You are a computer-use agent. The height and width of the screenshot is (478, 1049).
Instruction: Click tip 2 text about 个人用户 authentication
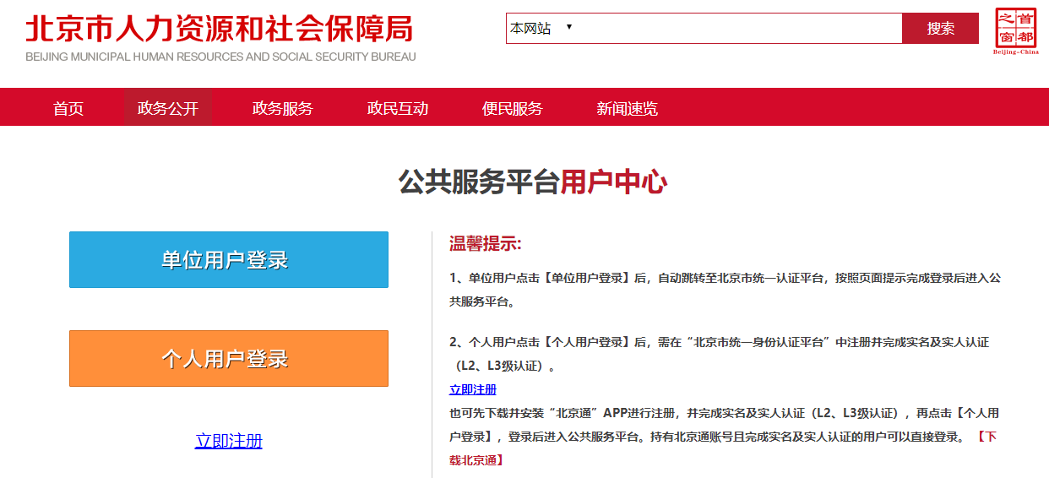point(718,342)
